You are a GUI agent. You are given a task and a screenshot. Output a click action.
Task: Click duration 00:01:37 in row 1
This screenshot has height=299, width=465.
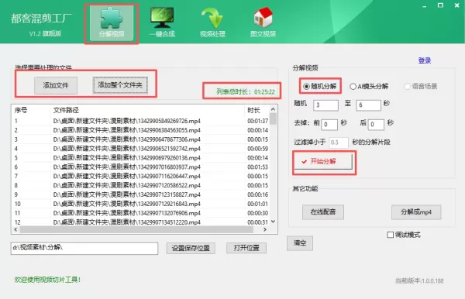(x=258, y=121)
